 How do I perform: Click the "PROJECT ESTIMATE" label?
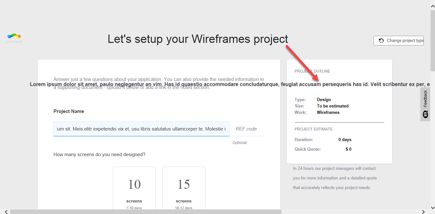pyautogui.click(x=314, y=129)
